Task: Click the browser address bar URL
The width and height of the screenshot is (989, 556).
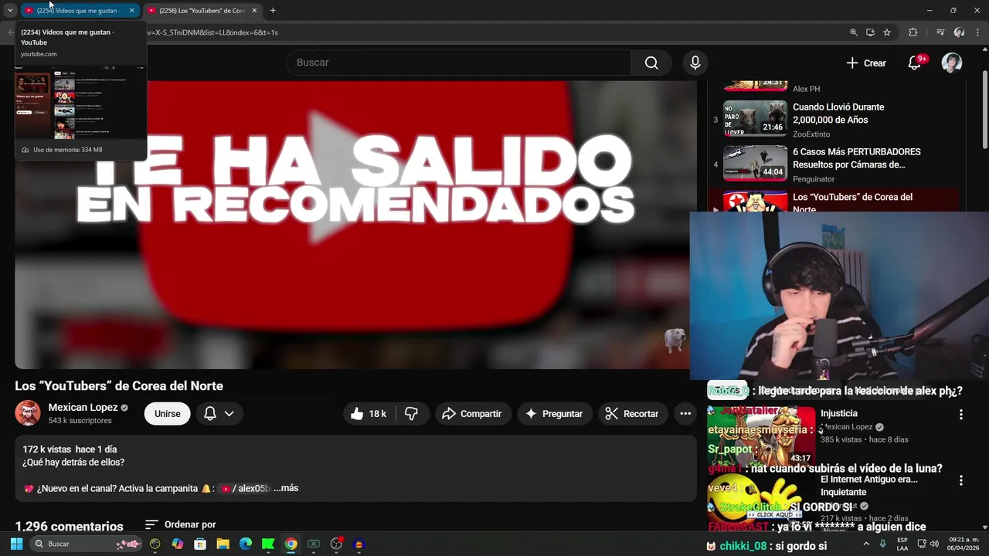Action: (212, 32)
